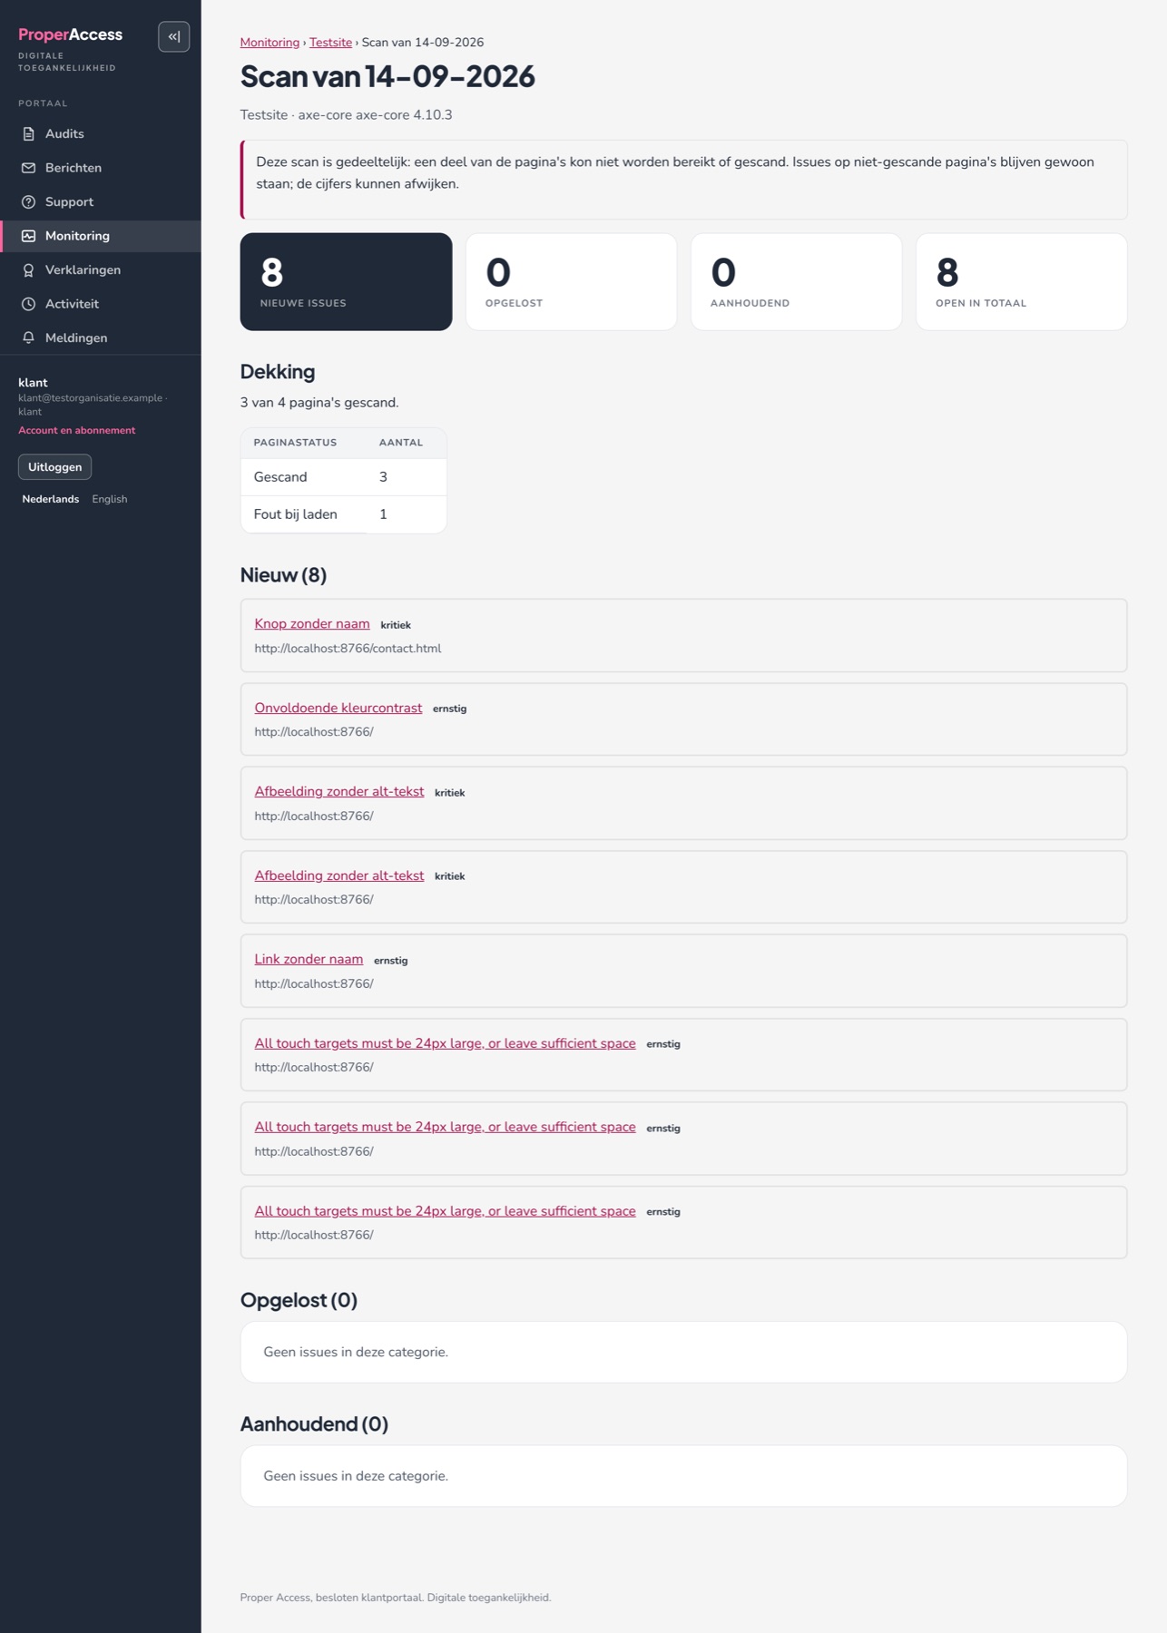The width and height of the screenshot is (1167, 1633).
Task: Open Meldingen in the sidebar
Action: pyautogui.click(x=101, y=337)
